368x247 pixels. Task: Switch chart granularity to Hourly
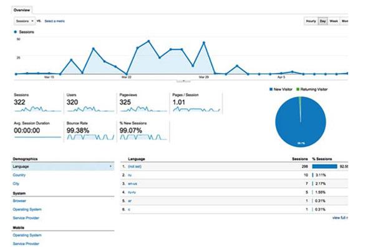311,21
